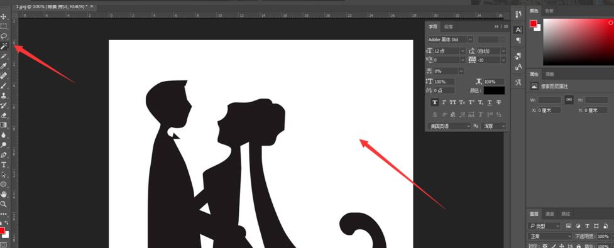Open the 正常 blend mode dropdown
The height and width of the screenshot is (248, 614).
pyautogui.click(x=550, y=237)
